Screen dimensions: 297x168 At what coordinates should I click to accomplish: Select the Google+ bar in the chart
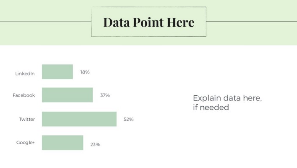pos(62,143)
